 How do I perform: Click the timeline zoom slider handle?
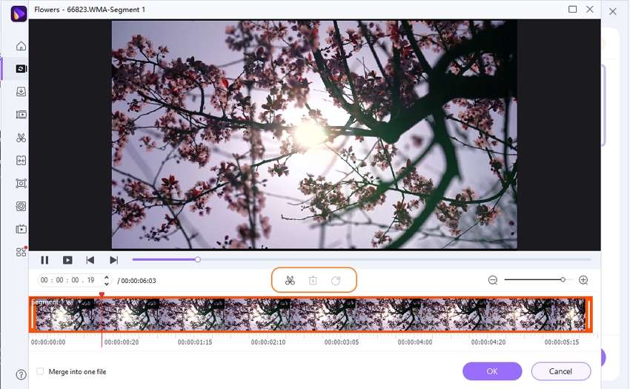(x=563, y=279)
